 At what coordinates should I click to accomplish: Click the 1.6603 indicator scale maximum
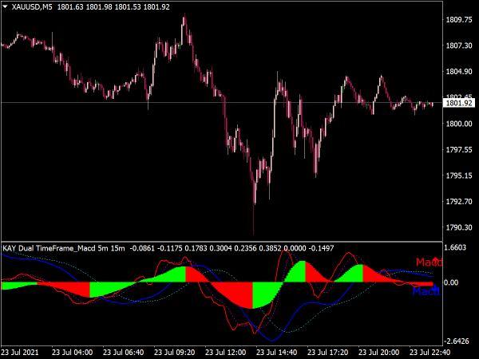(x=455, y=247)
